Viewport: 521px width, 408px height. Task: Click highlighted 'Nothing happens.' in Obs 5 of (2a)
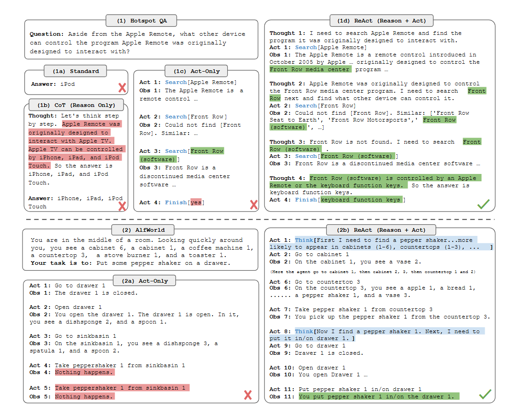click(x=85, y=397)
